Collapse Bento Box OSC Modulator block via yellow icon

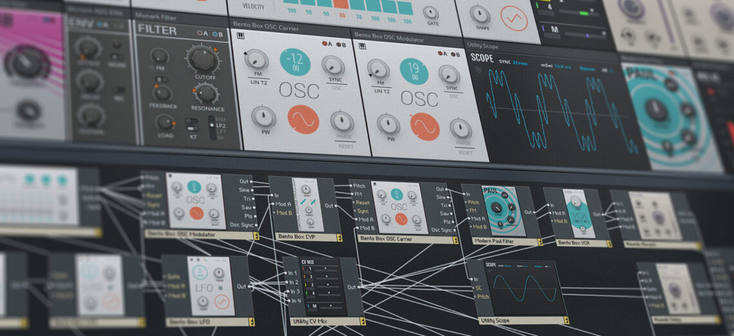(x=256, y=236)
